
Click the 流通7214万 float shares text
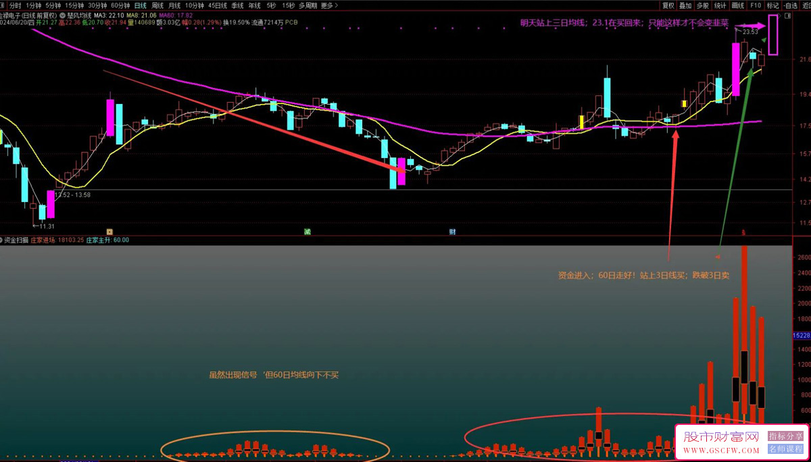click(267, 22)
